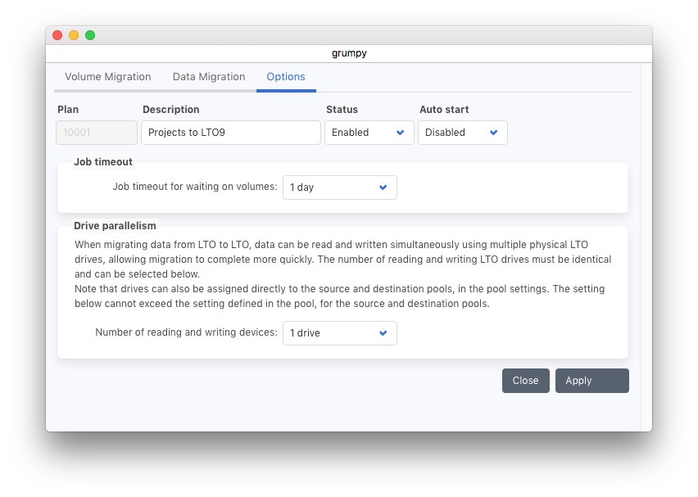Click the grumpy window title bar
698x497 pixels.
coord(349,53)
